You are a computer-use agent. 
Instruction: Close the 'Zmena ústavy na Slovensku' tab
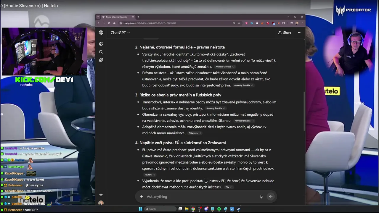coord(133,17)
